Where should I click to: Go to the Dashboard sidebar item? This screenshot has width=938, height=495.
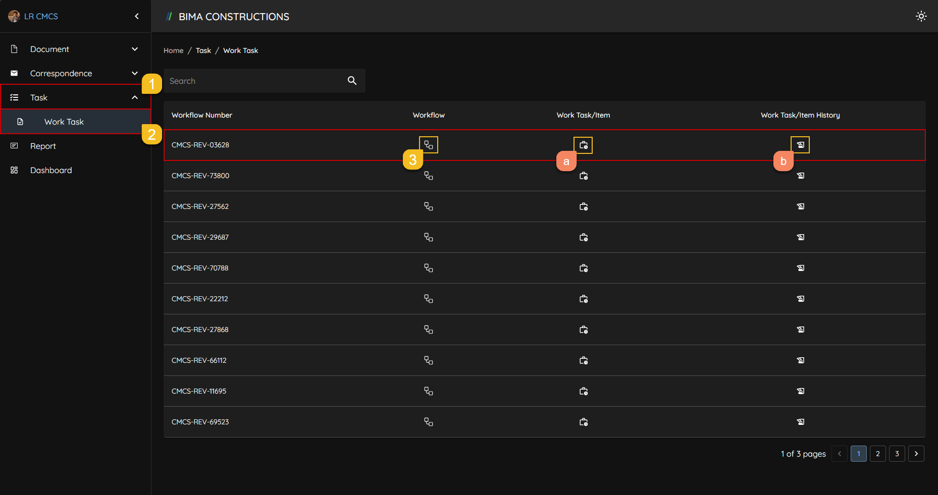pyautogui.click(x=51, y=170)
